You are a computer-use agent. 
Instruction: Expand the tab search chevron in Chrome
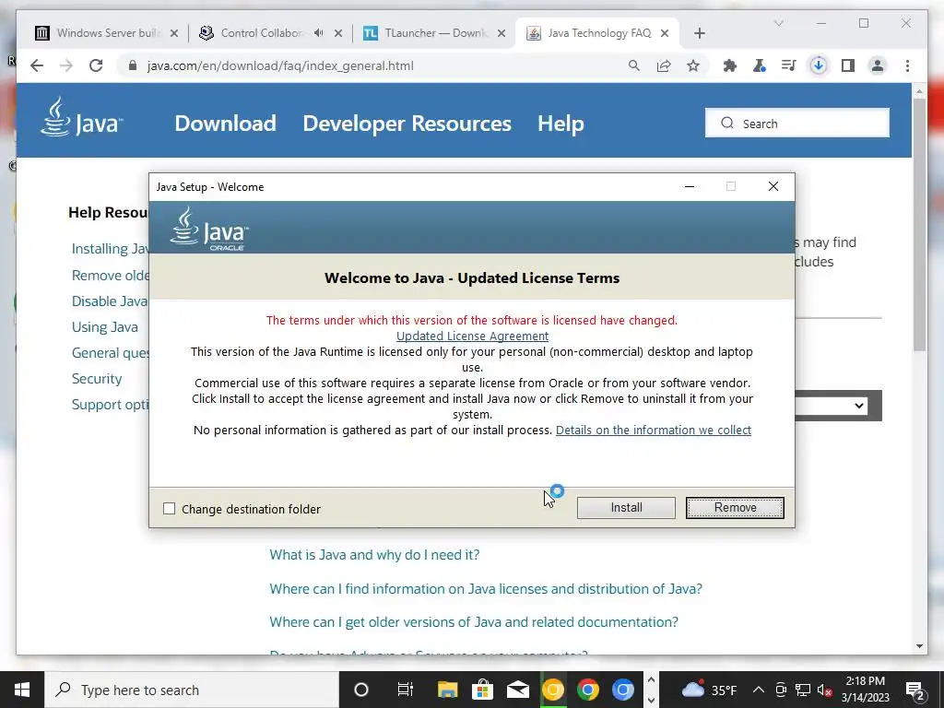click(x=778, y=23)
